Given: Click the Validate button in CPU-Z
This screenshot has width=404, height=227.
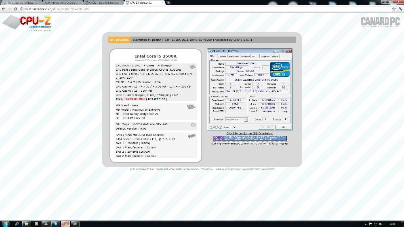Looking at the screenshot, I should pyautogui.click(x=266, y=127).
